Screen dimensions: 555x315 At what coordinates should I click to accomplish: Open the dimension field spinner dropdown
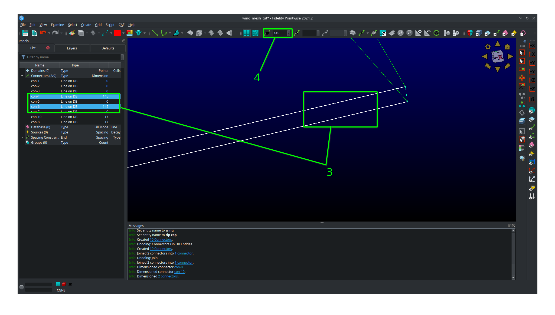click(x=289, y=33)
